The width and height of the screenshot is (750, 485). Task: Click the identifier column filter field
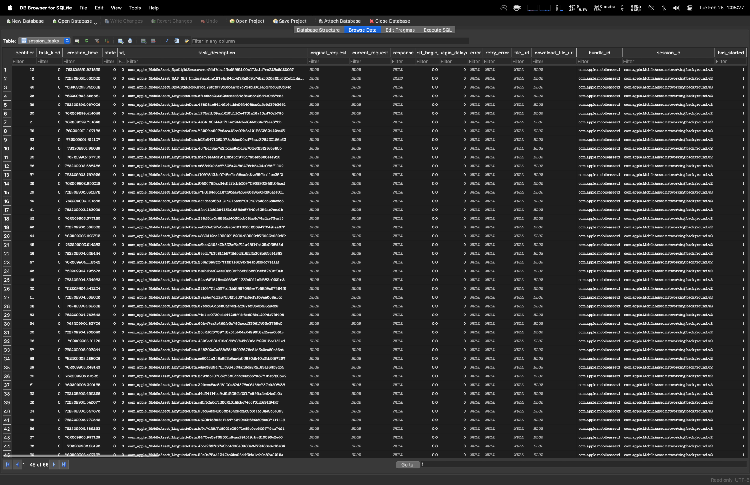[x=24, y=62]
